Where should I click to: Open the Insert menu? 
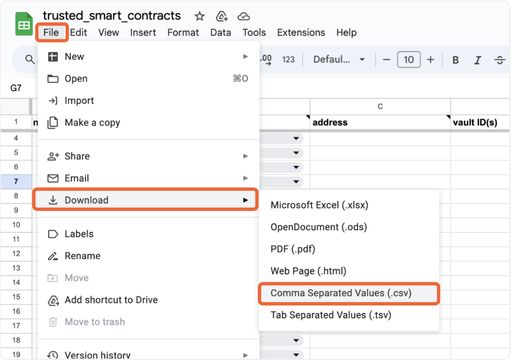click(143, 32)
